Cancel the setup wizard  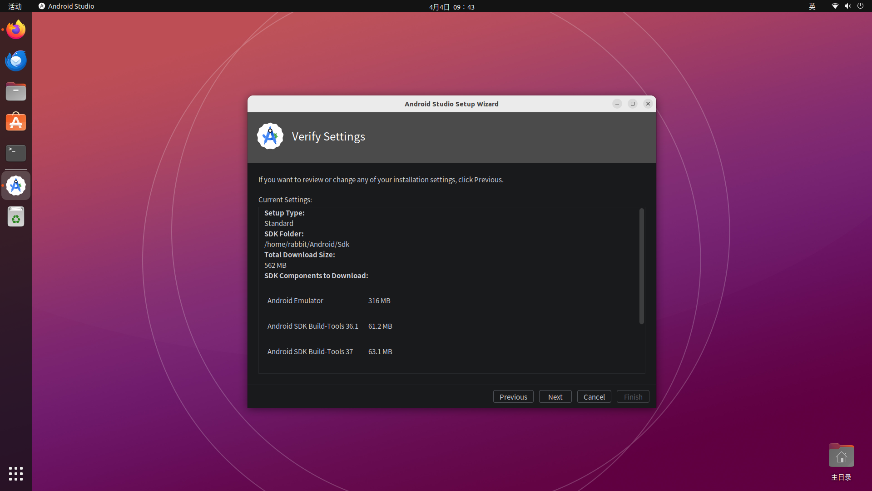point(594,396)
